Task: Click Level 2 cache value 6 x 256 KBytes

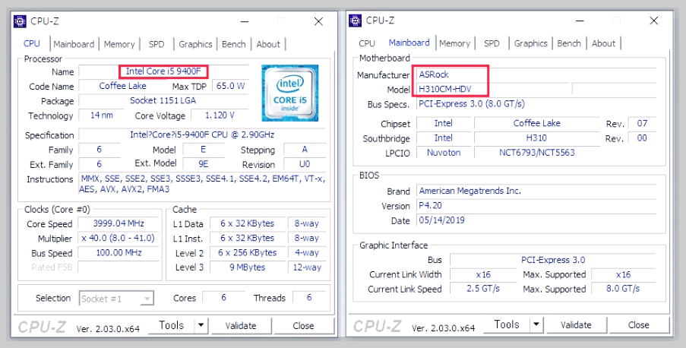Action: point(247,252)
